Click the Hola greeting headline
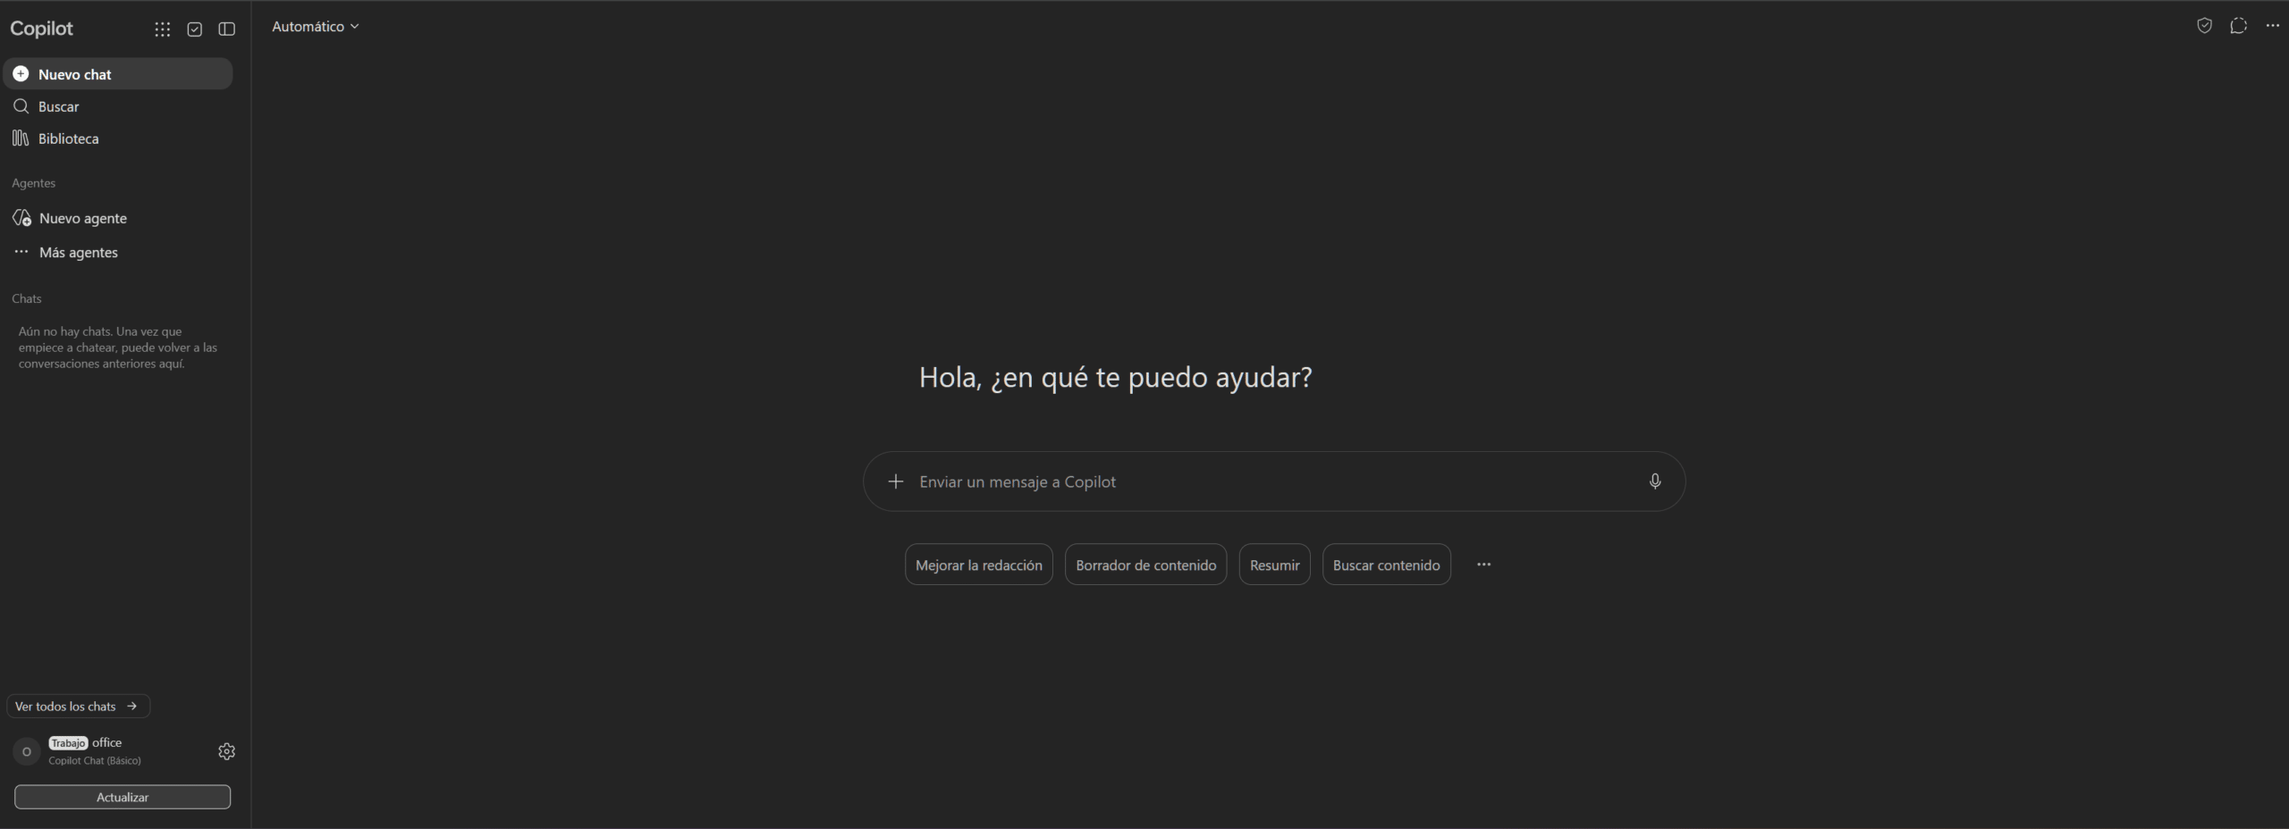The height and width of the screenshot is (829, 2289). click(1115, 377)
